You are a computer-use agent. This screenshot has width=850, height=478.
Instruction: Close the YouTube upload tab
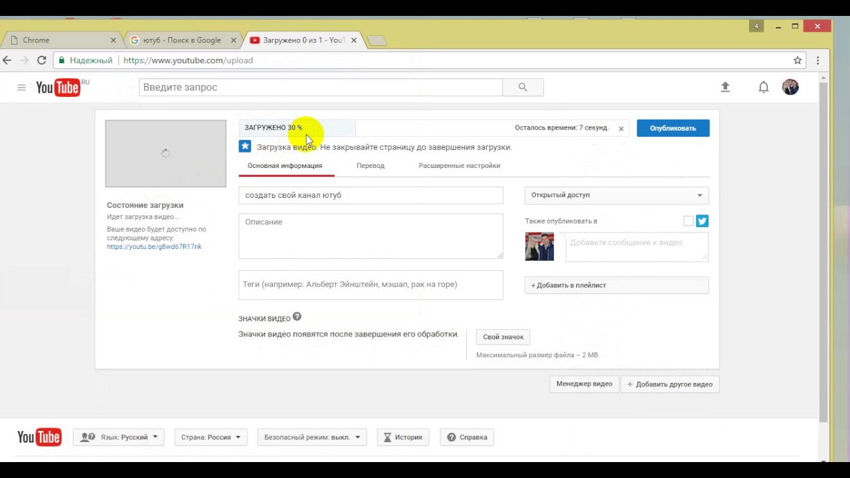point(354,40)
